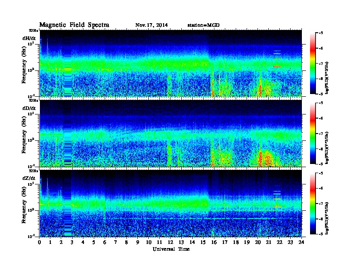The width and height of the screenshot is (359, 278).
Task: Click the "12" tick on the time axis
Action: 170,242
